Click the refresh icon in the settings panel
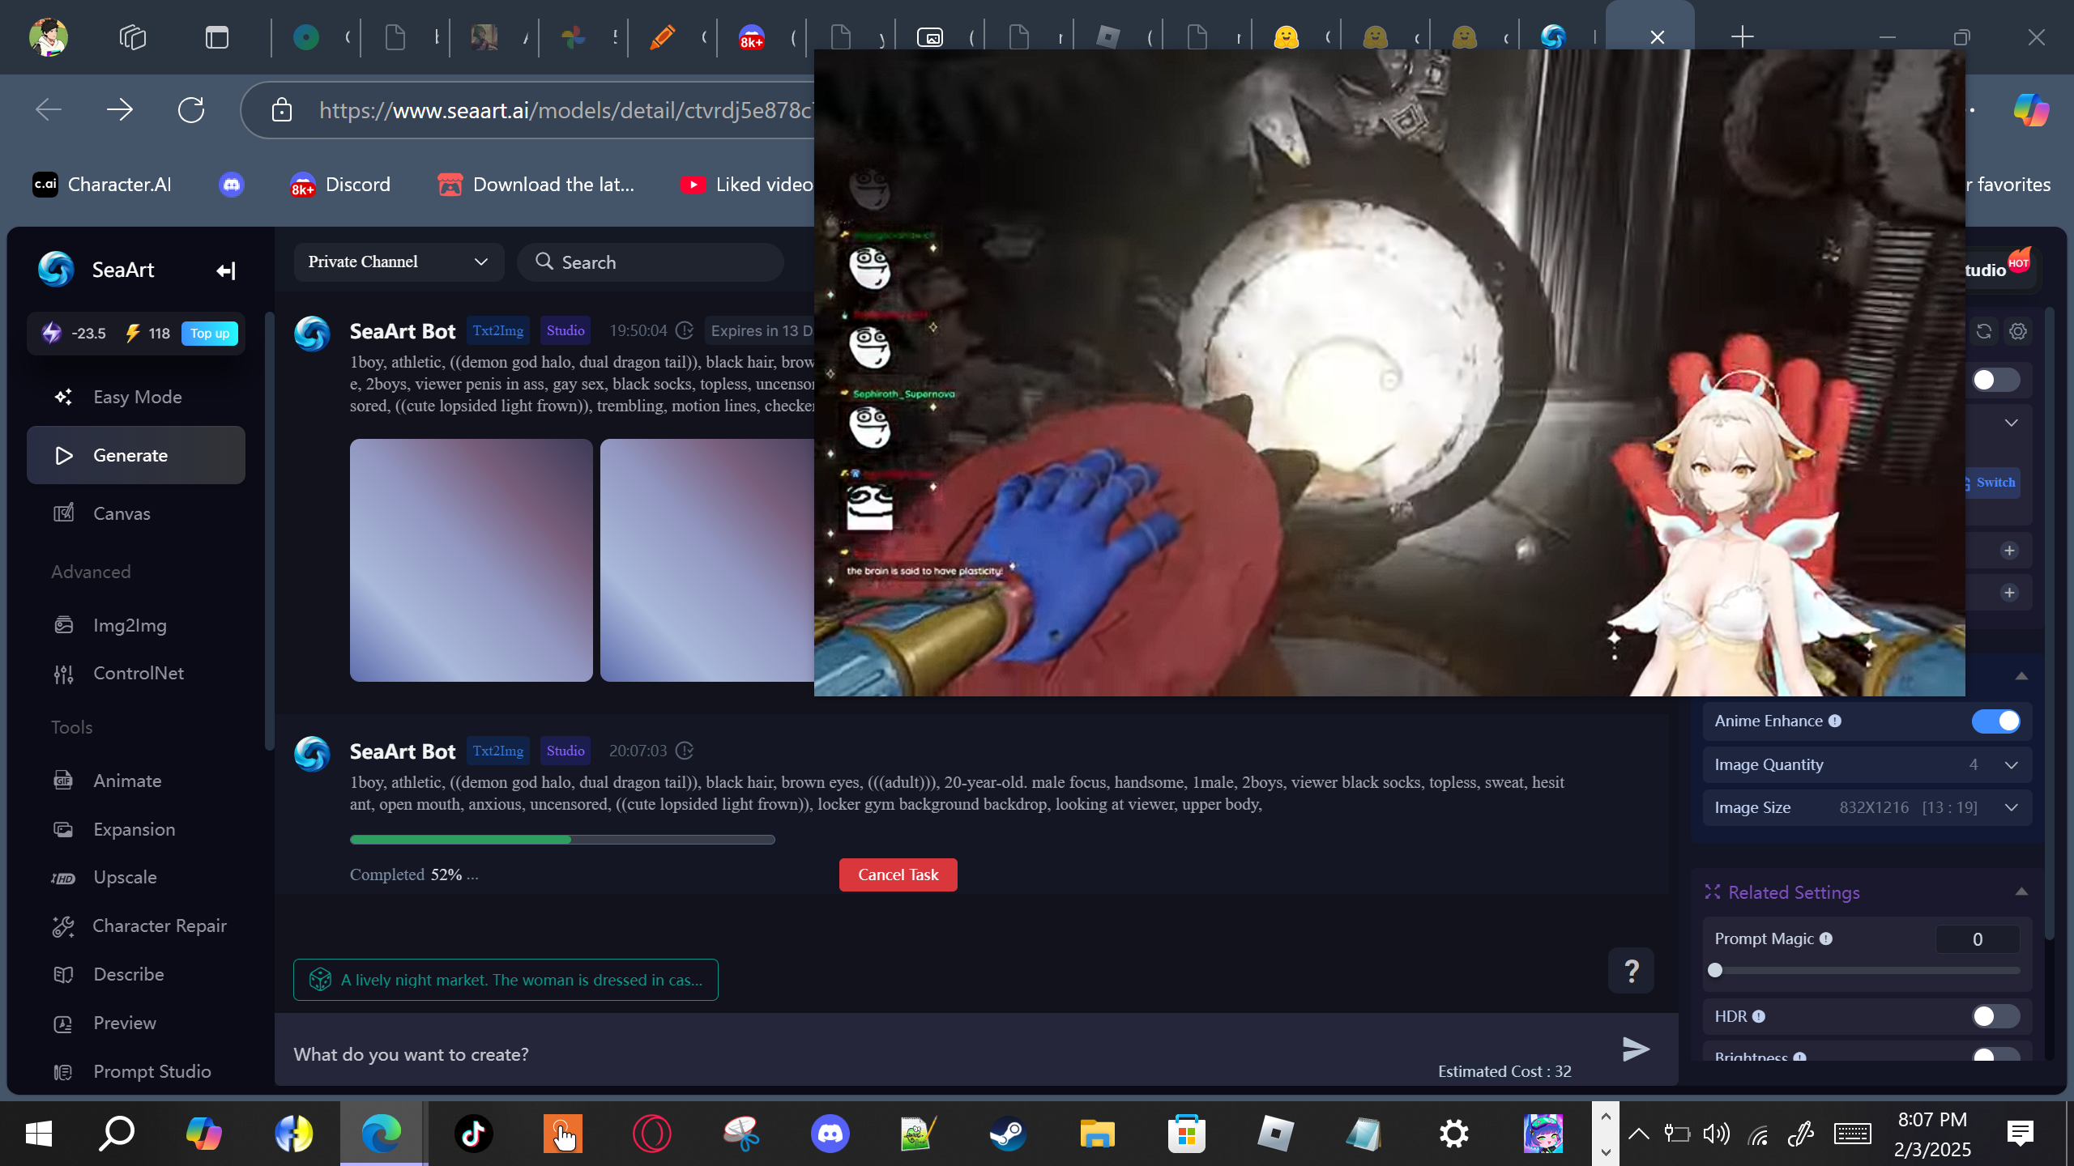The image size is (2074, 1166). pos(1984,331)
